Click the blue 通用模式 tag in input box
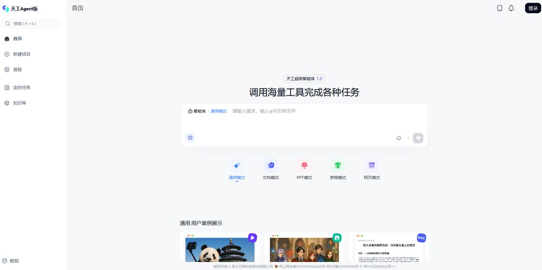Image resolution: width=542 pixels, height=270 pixels. (219, 111)
